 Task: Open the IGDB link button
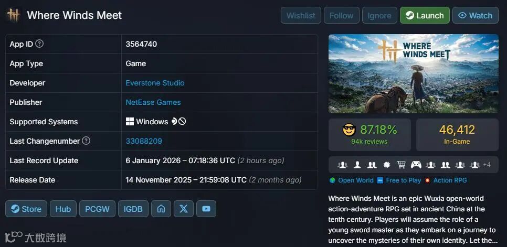tap(133, 209)
